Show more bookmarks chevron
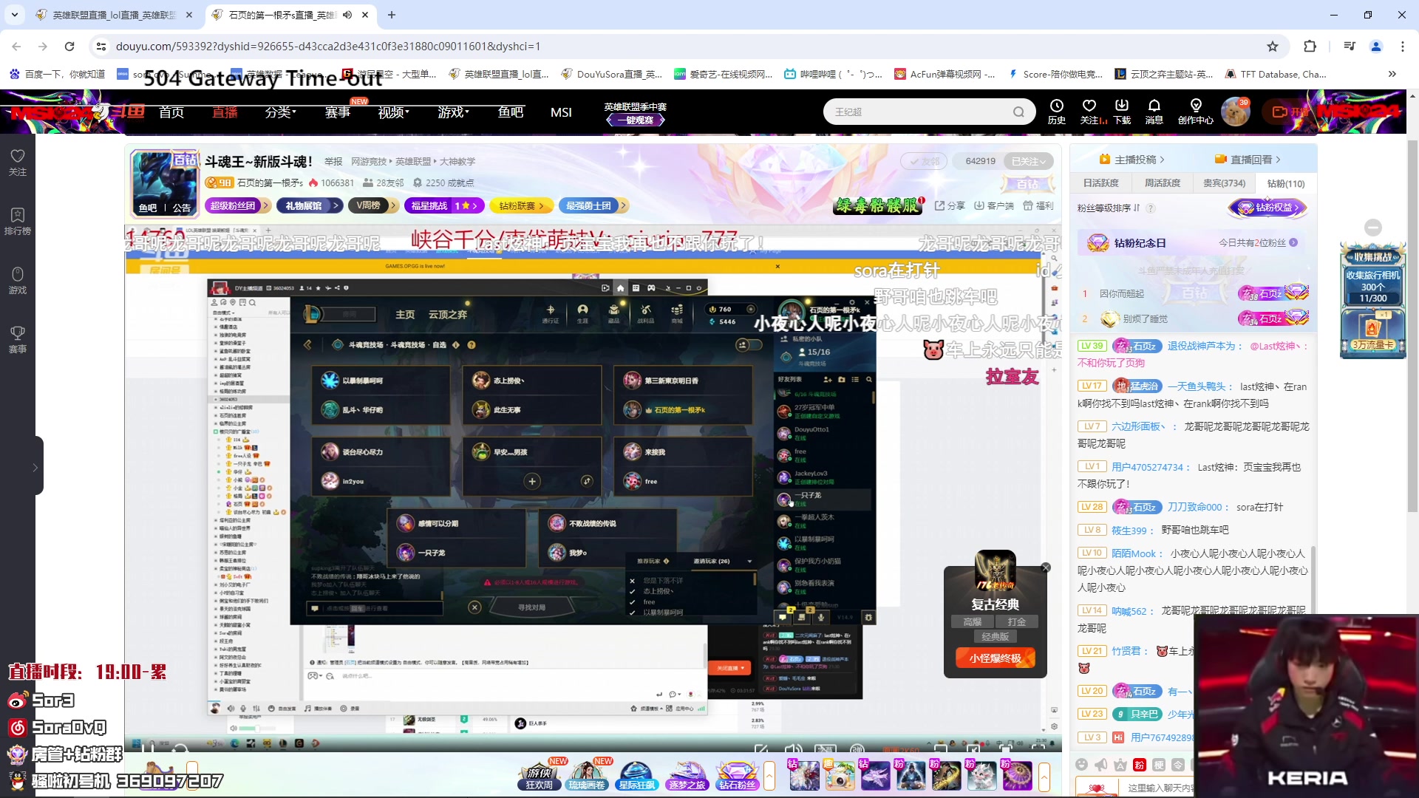Viewport: 1419px width, 798px height. [x=1392, y=74]
